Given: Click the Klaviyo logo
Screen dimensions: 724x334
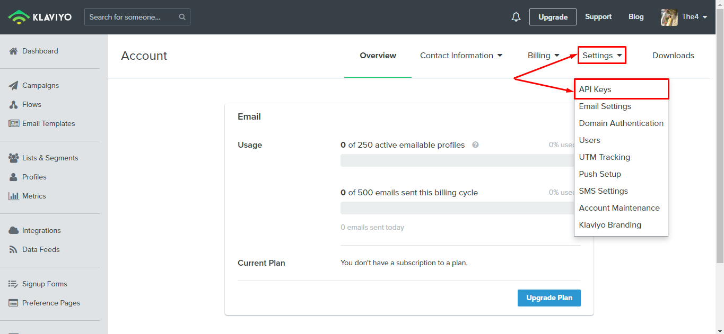Looking at the screenshot, I should pos(40,17).
